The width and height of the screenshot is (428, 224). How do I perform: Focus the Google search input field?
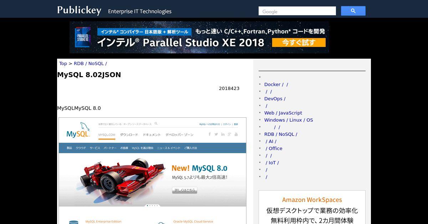(x=297, y=11)
